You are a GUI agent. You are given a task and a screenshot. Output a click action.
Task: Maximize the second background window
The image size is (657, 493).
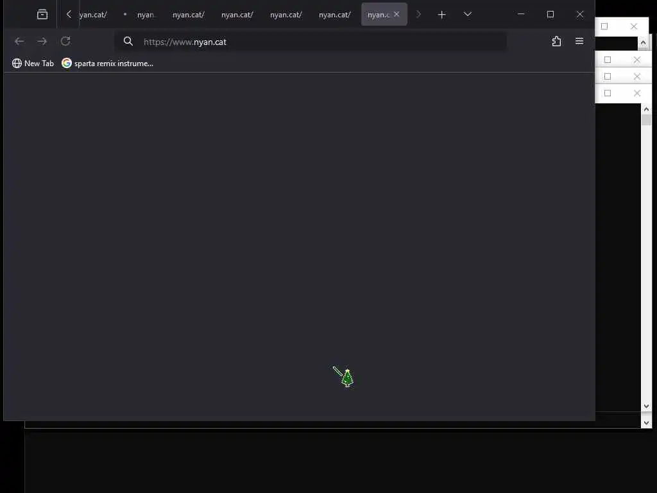coord(608,60)
